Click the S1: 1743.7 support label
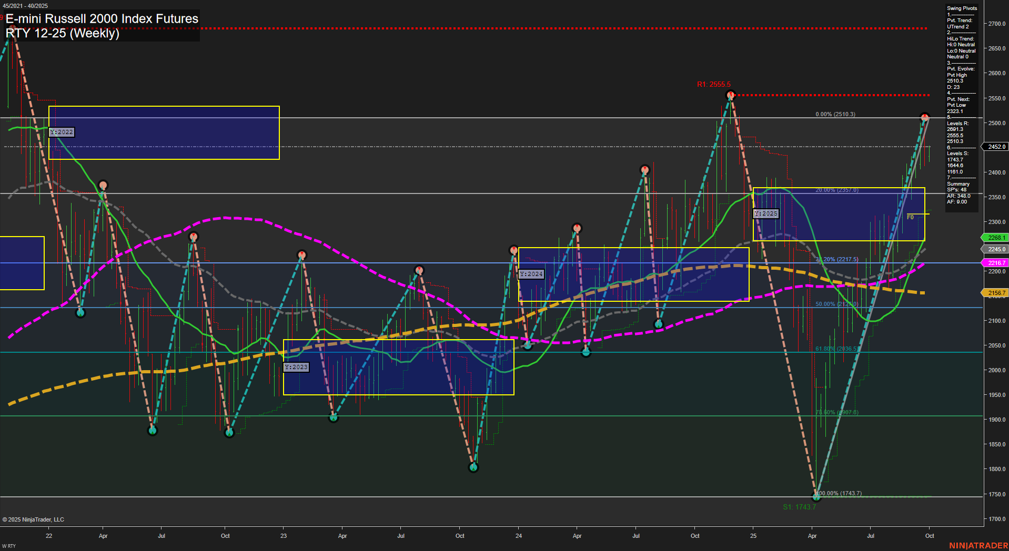The height and width of the screenshot is (551, 1009). (x=799, y=507)
